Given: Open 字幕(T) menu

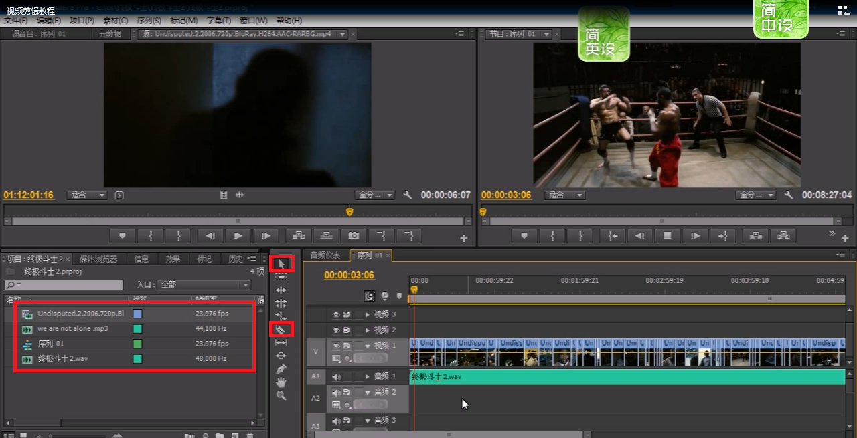Looking at the screenshot, I should click(218, 21).
